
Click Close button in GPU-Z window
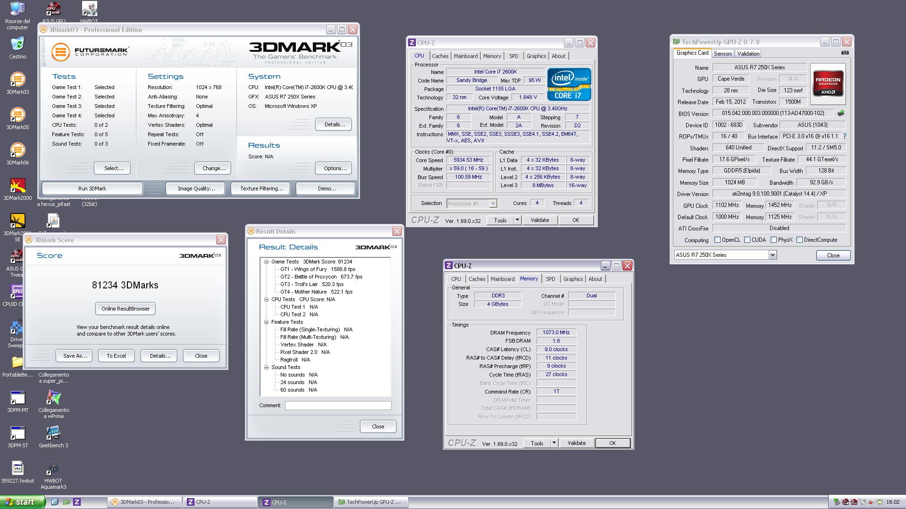point(833,255)
